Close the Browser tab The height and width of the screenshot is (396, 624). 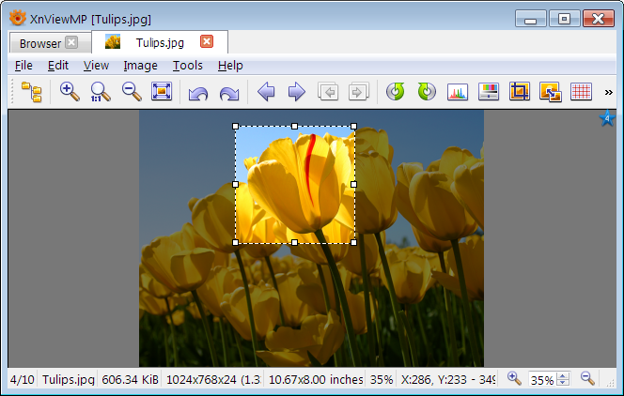click(71, 42)
